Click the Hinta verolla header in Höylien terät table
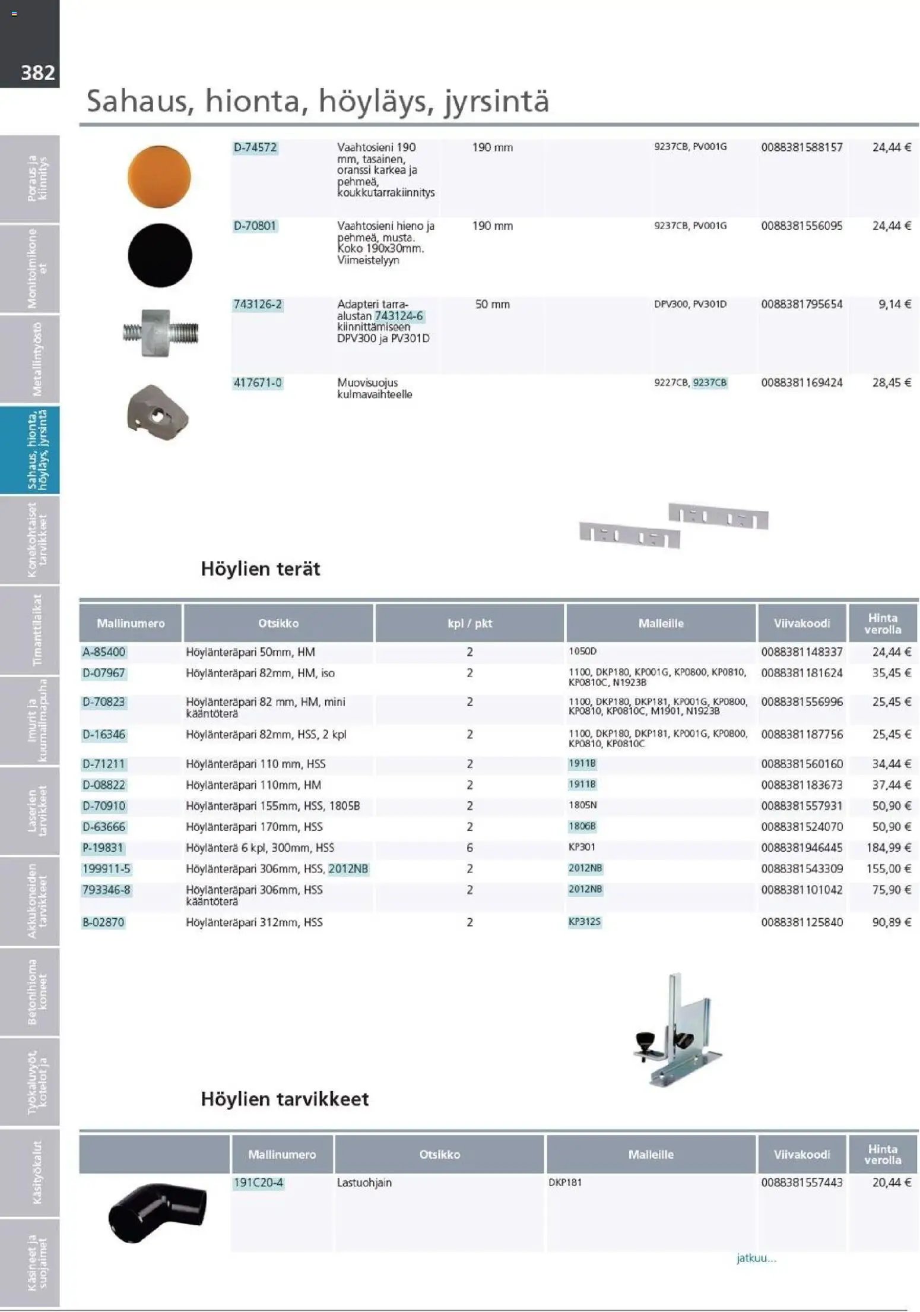920x1312 pixels. (883, 624)
